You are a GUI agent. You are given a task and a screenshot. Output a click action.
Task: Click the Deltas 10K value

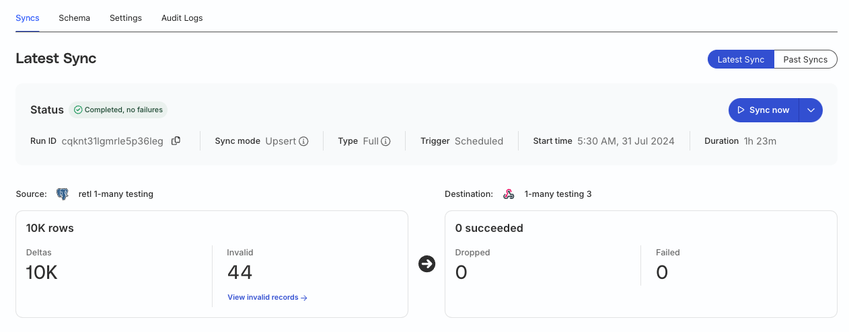coord(42,272)
